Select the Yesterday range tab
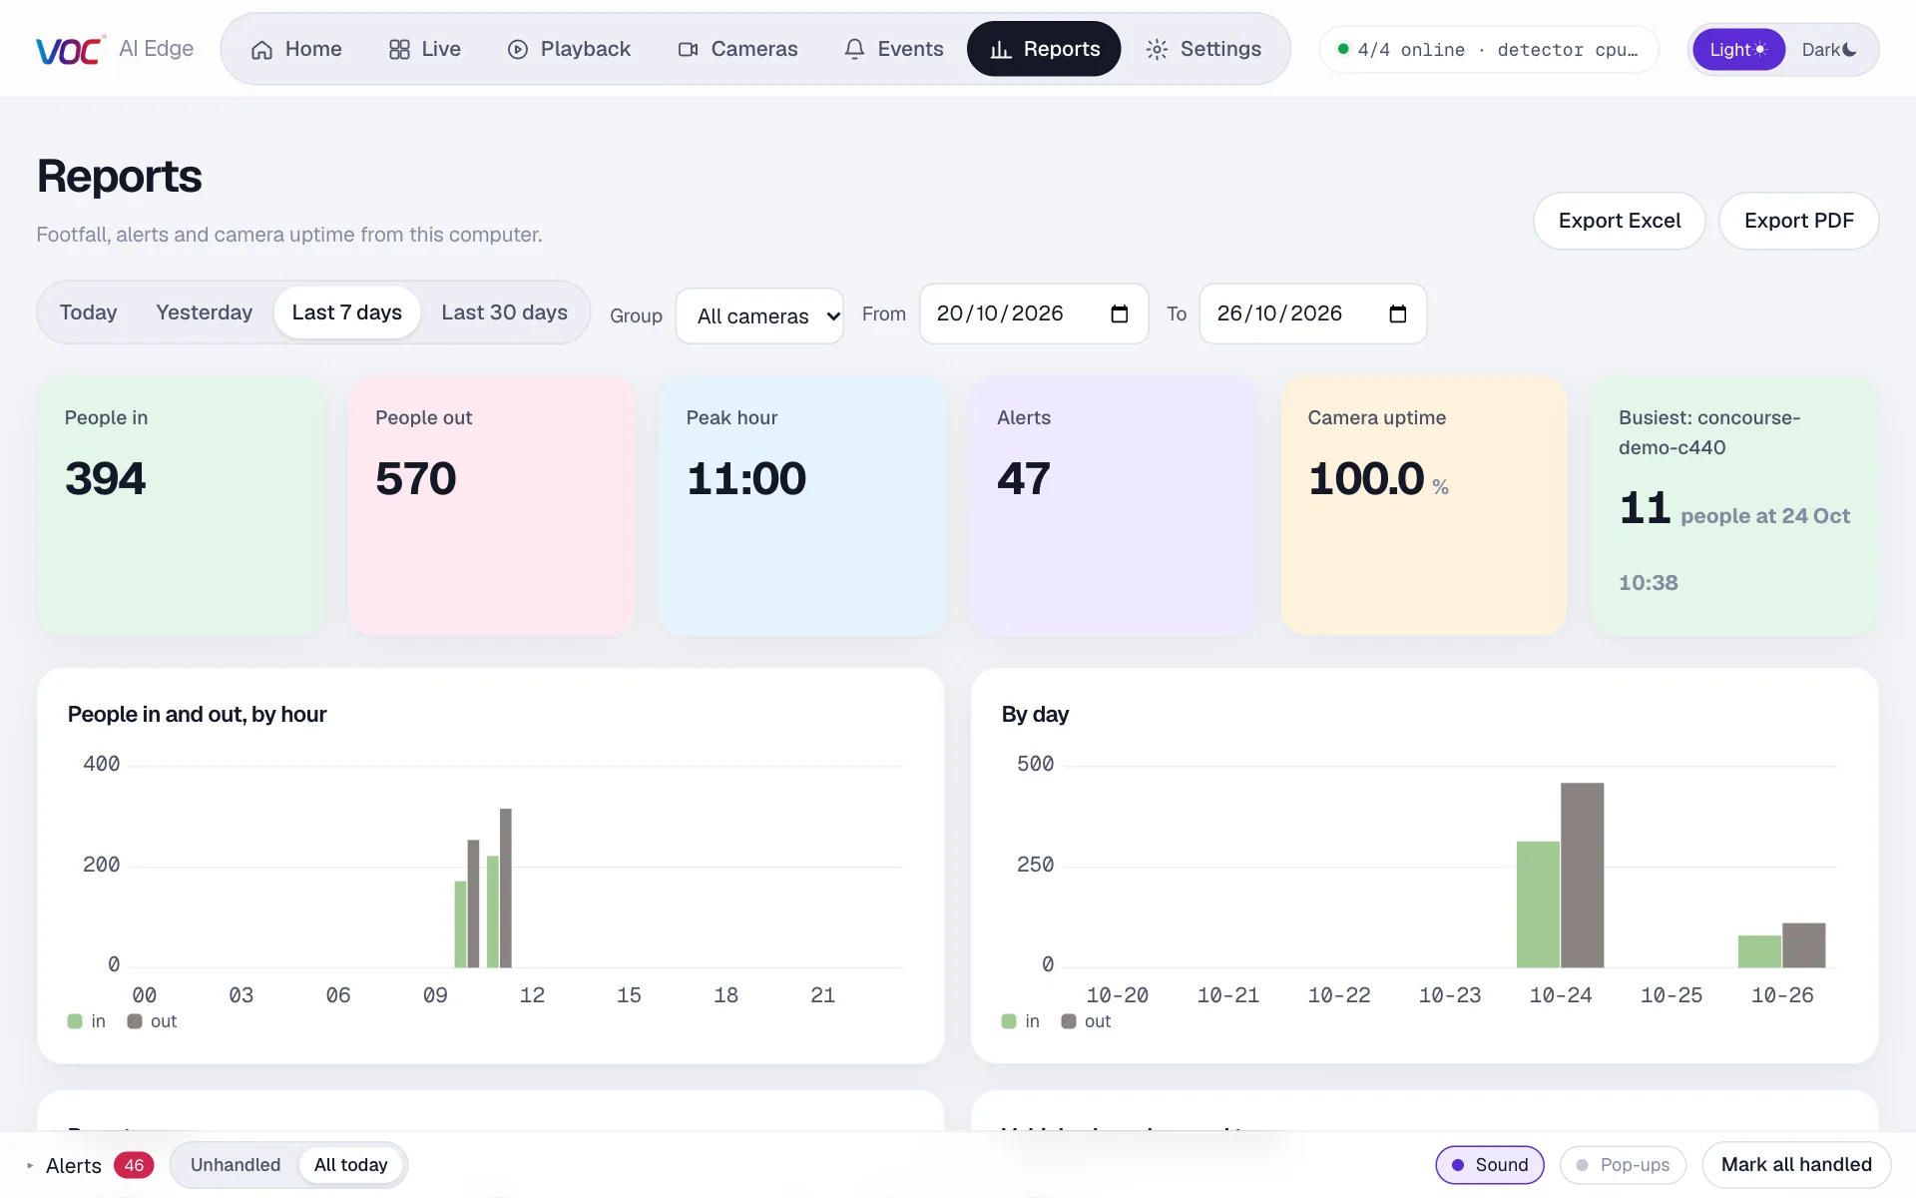The image size is (1916, 1198). [x=205, y=312]
